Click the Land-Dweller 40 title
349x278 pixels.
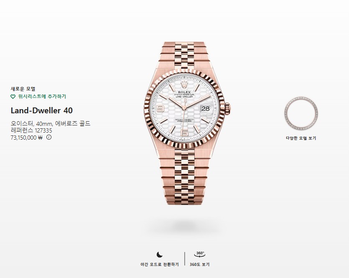[x=42, y=110]
